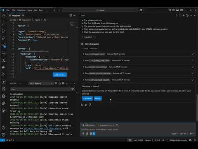Screen dimensions: 198x149
Task: Expand the Ran create_evaluation_run tool call
Action: pyautogui.click(x=138, y=73)
